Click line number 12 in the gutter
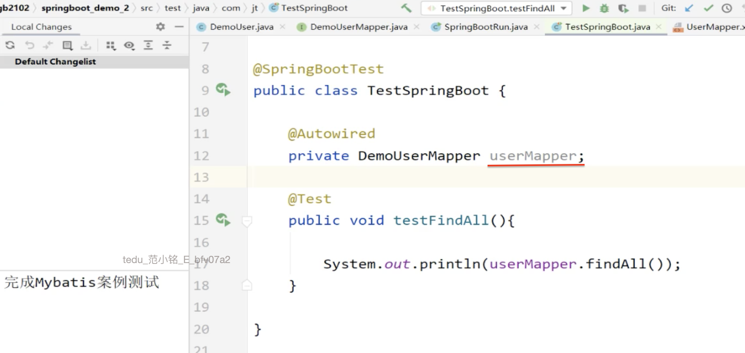 coord(201,156)
